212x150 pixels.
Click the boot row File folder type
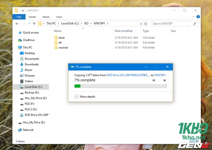149,38
